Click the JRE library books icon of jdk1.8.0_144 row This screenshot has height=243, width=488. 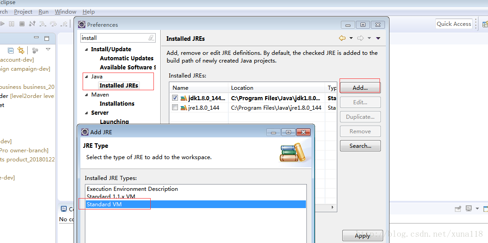183,98
